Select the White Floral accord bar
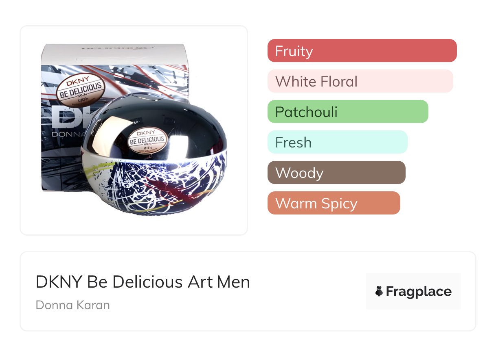Screen dimensions: 496x351 [x=360, y=81]
